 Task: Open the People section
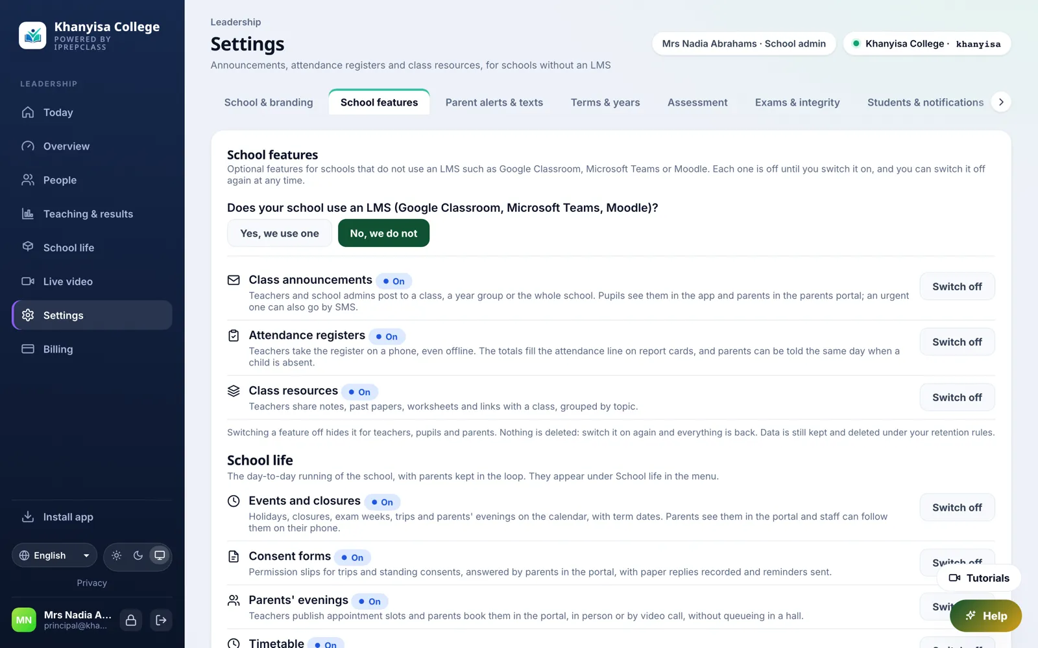[92, 180]
